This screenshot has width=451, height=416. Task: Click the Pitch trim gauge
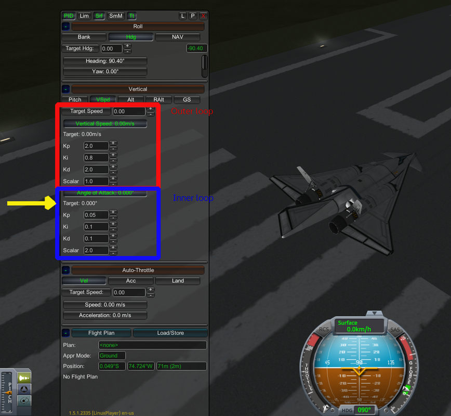coord(7,392)
